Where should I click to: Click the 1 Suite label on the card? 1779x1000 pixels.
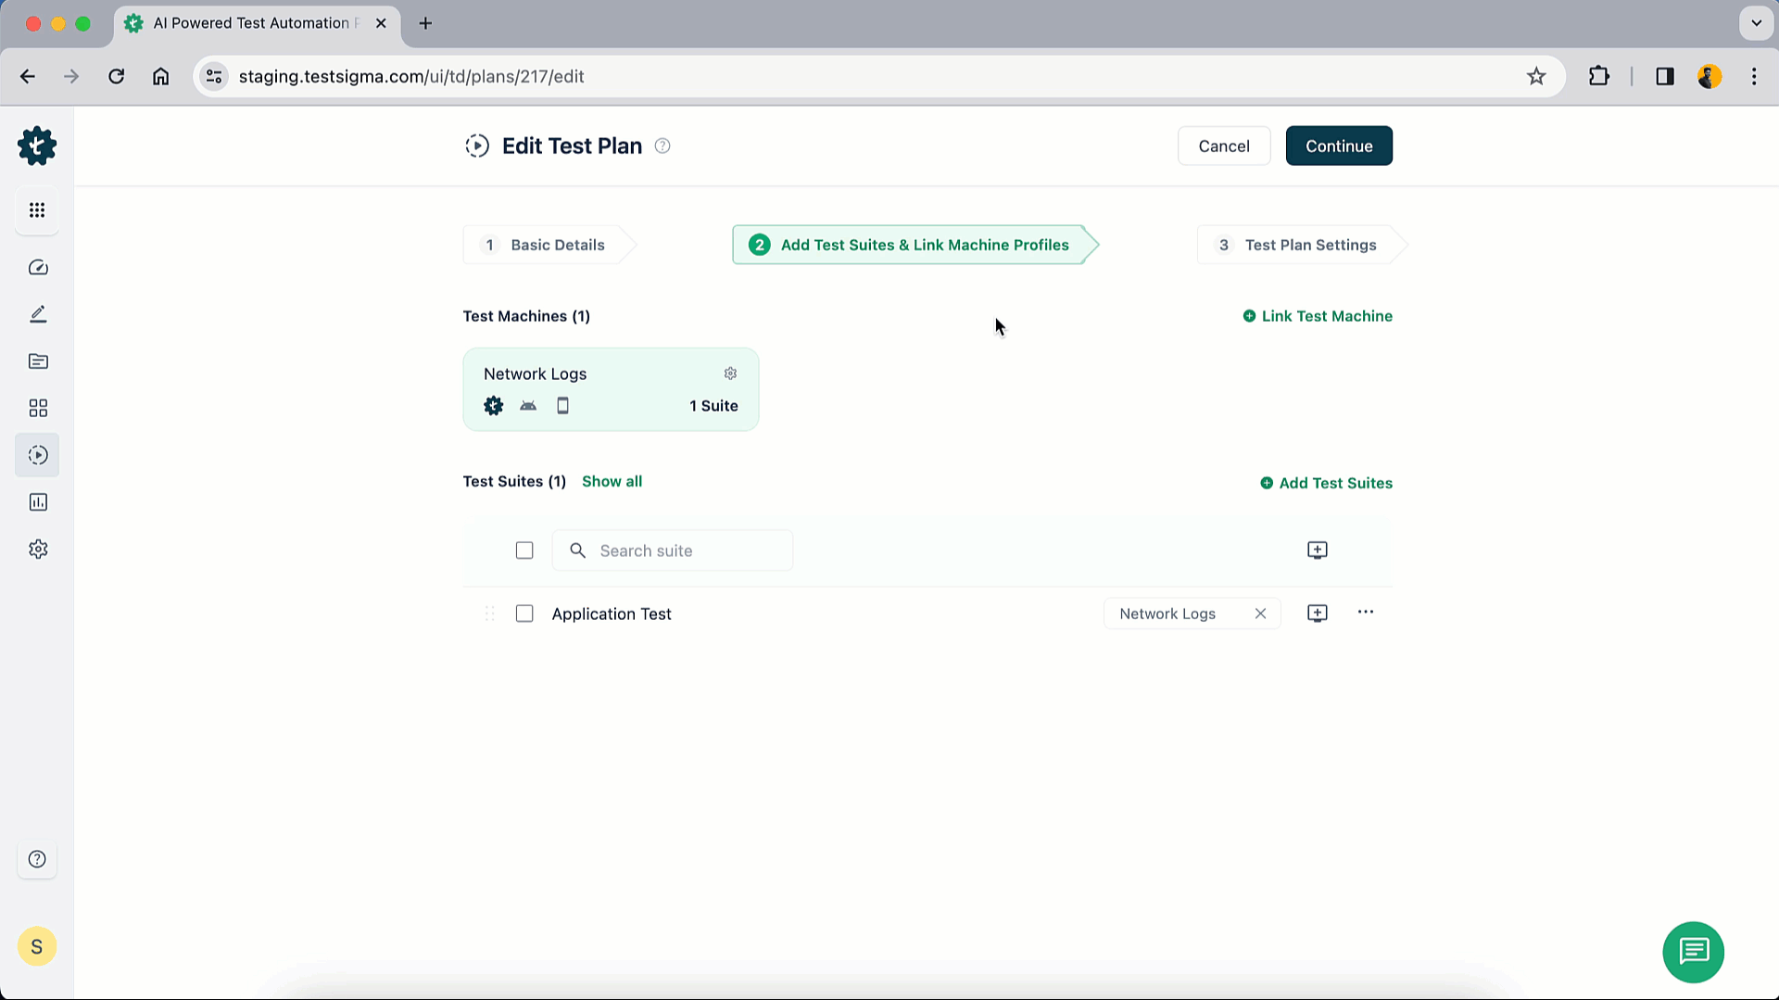[713, 406]
